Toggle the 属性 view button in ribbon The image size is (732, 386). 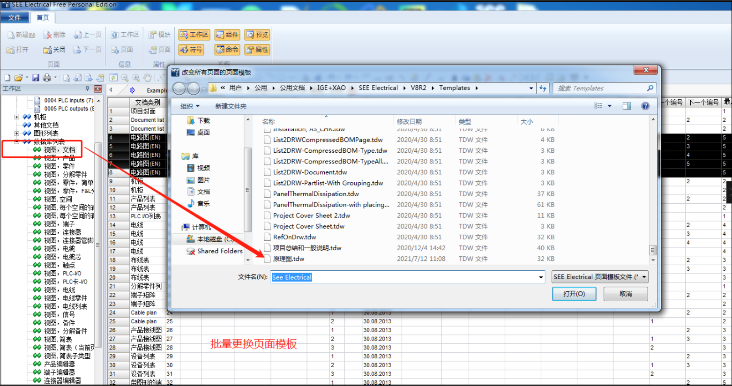257,50
